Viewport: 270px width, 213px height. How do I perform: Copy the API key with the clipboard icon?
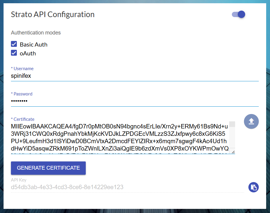point(253,187)
